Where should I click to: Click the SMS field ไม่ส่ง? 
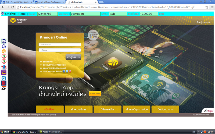118,14
